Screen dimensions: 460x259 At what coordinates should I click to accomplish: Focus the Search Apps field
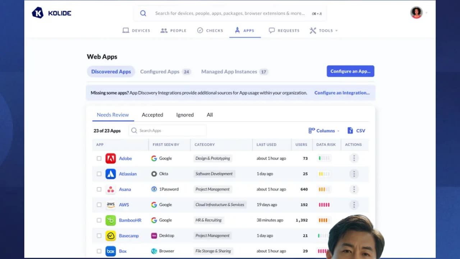pyautogui.click(x=167, y=131)
